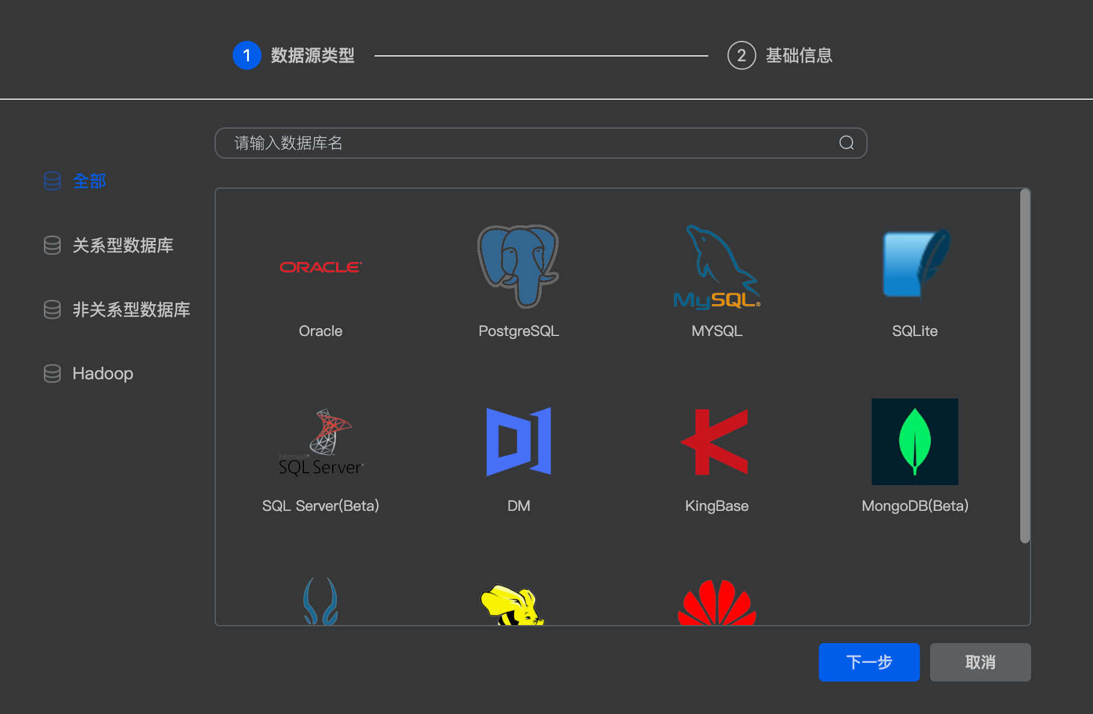The width and height of the screenshot is (1093, 714).
Task: Click the database icon beside 全部
Action: pos(52,181)
